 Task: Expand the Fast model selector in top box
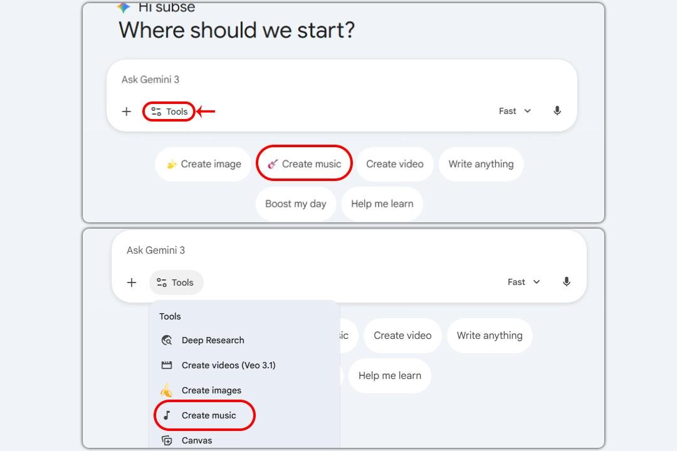click(515, 111)
